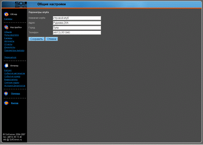
Task: Click the Параметры клуба heading
Action: (x=39, y=12)
